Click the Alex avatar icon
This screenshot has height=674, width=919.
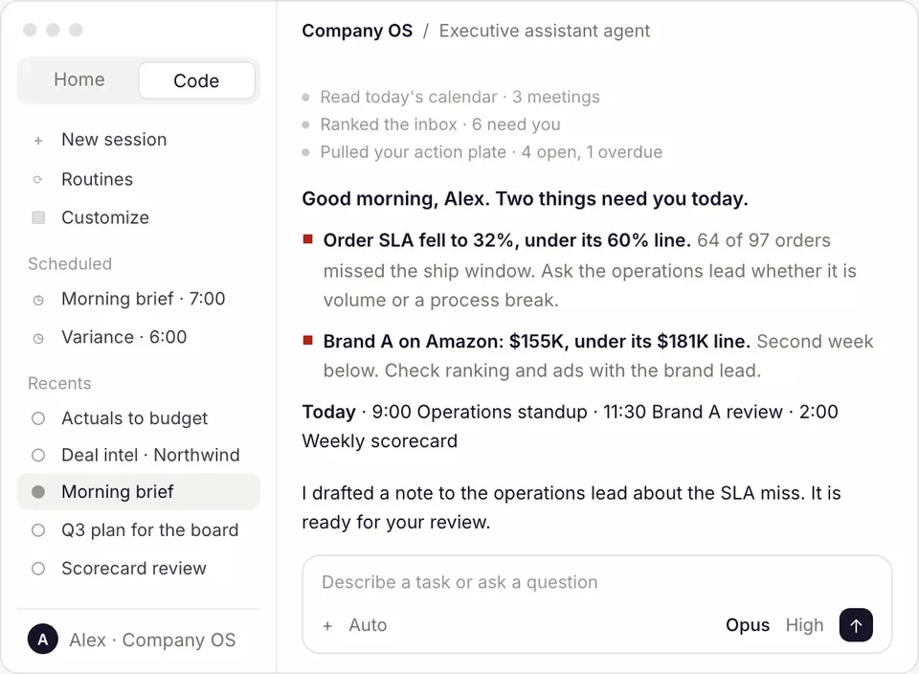[43, 640]
